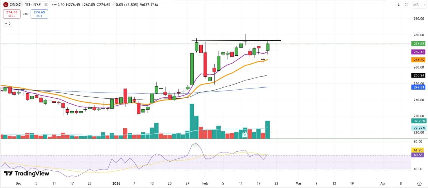Click the 80.00 RSI scale label
The image size is (428, 188).
coord(418,141)
